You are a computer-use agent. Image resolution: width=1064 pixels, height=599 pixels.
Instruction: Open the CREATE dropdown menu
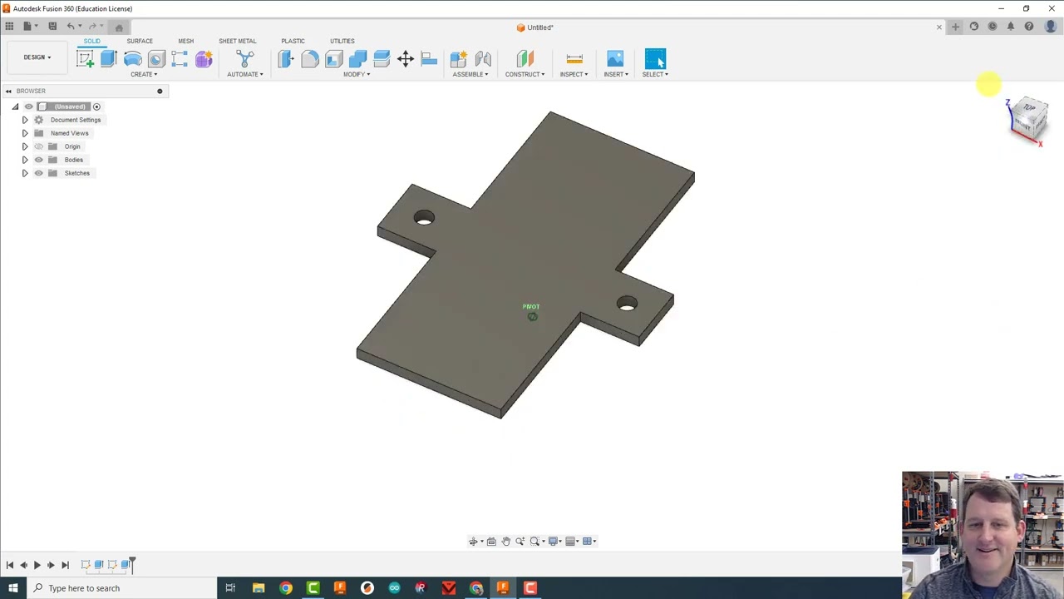tap(143, 74)
